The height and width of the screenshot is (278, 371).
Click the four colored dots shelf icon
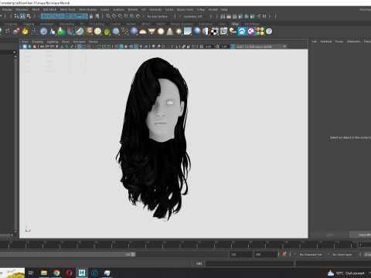click(260, 32)
